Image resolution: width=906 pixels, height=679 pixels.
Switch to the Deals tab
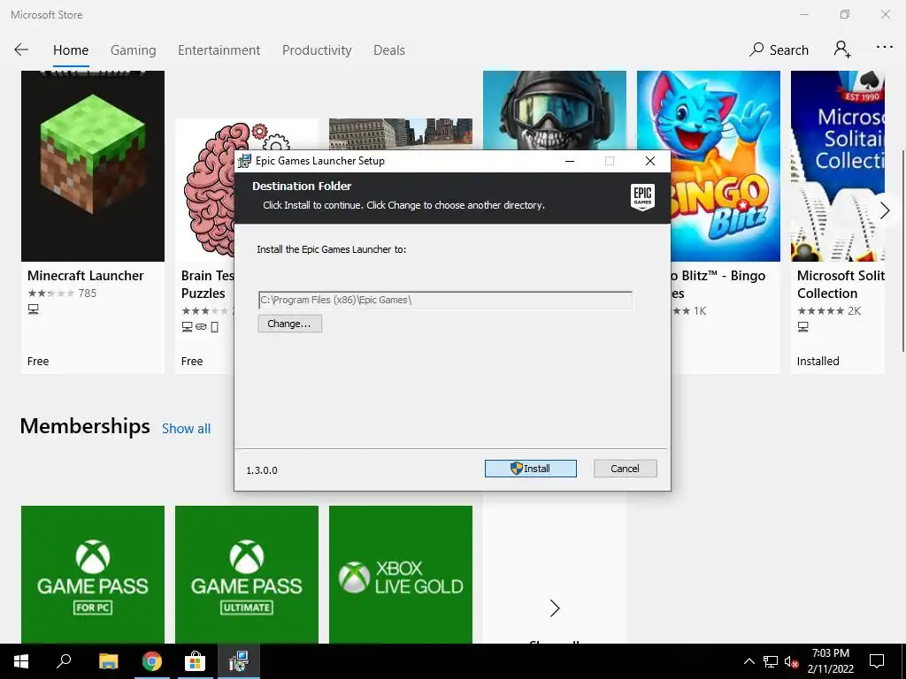coord(389,50)
